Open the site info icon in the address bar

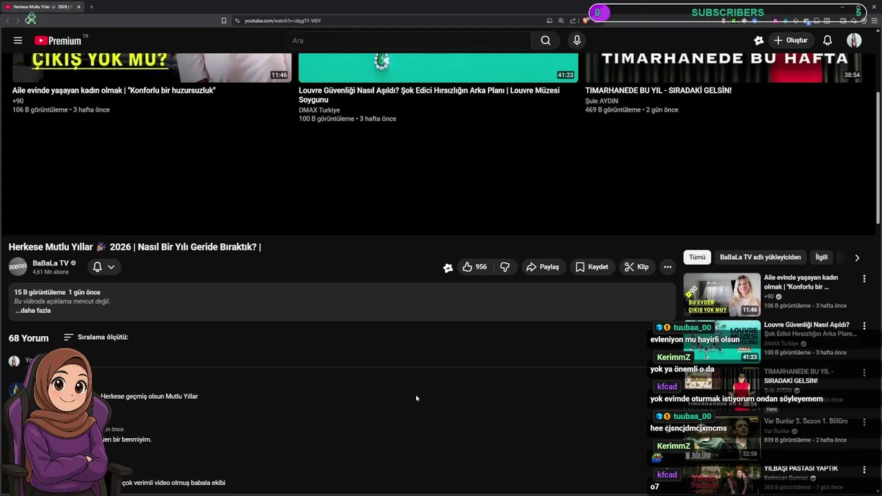[x=237, y=21]
